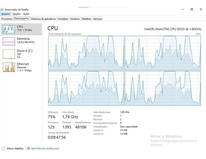
Task: Open the Disco 0 (C:) performance view
Action: 21,54
